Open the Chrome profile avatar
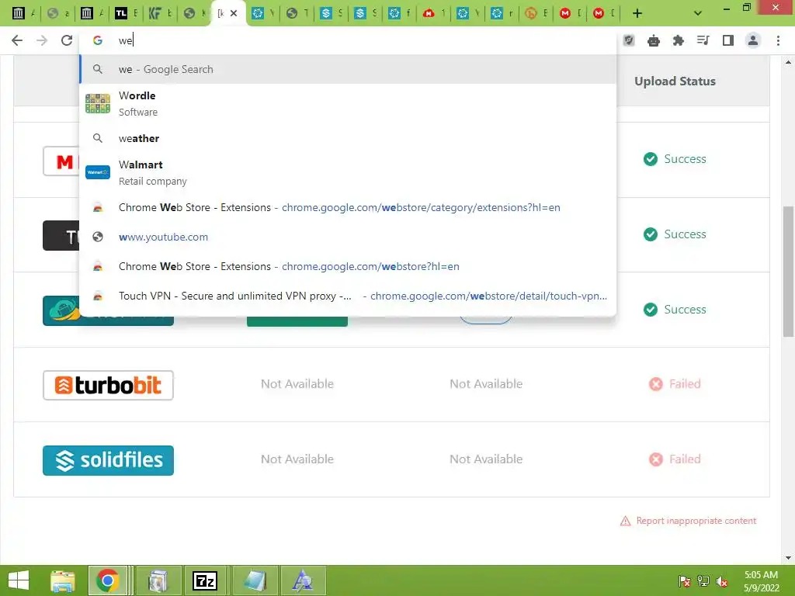This screenshot has width=795, height=596. pyautogui.click(x=753, y=40)
